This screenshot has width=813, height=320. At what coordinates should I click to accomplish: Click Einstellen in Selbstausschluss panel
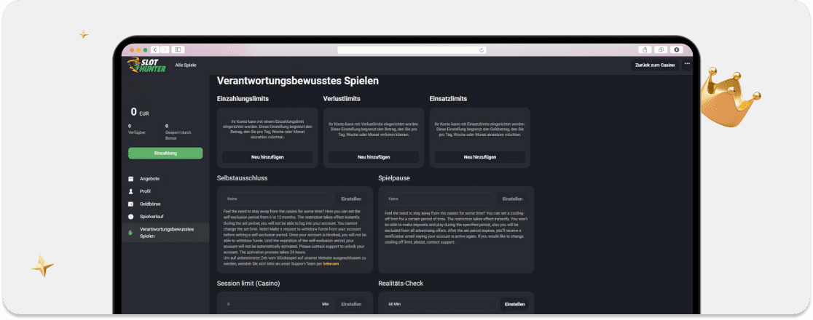[x=351, y=199]
